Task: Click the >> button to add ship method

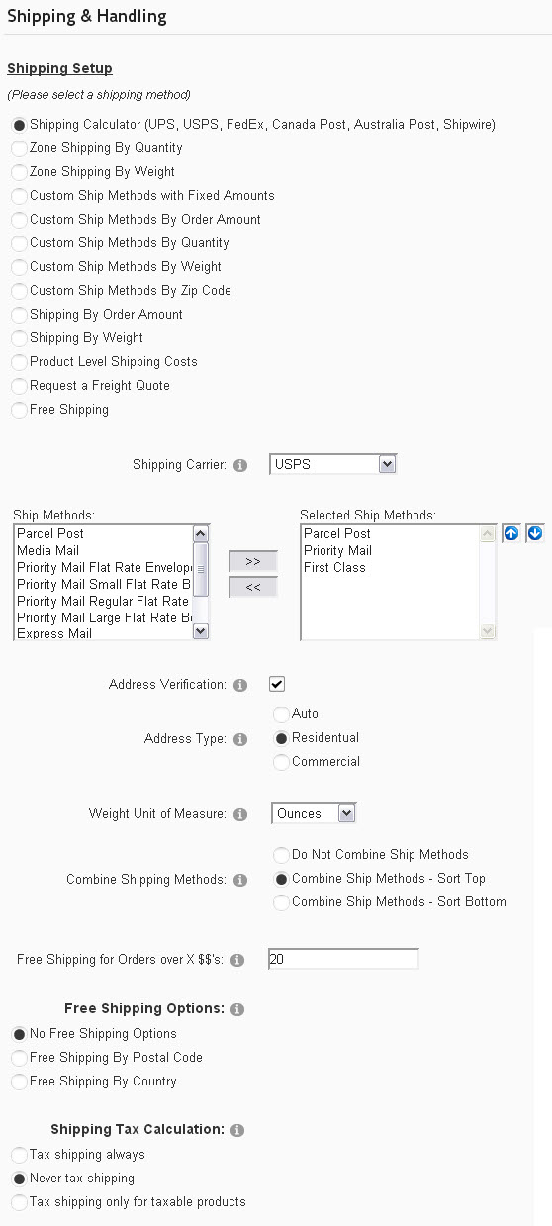Action: (253, 561)
